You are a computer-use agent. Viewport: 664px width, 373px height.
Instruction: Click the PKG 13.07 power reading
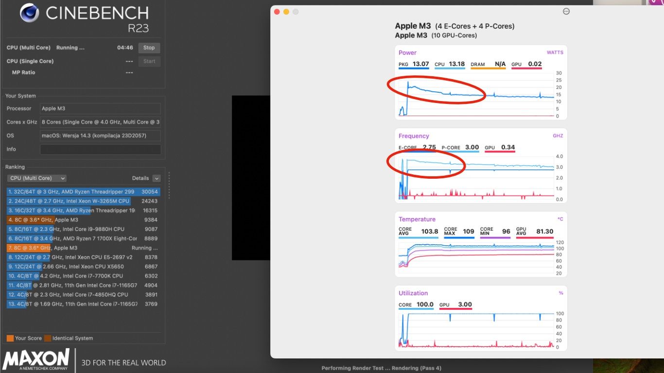click(414, 64)
